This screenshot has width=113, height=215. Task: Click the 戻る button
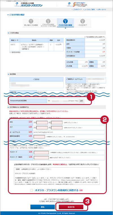(43, 207)
